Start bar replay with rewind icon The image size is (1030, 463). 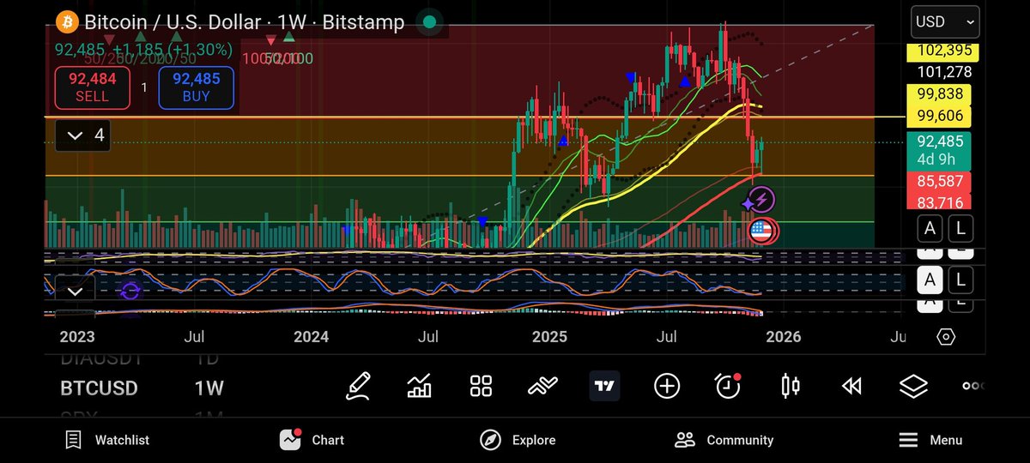coord(851,387)
